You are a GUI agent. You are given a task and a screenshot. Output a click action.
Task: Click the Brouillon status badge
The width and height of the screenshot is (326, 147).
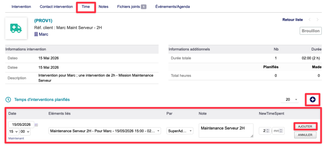(311, 31)
